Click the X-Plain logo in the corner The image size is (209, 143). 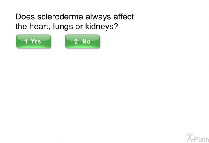point(198,138)
